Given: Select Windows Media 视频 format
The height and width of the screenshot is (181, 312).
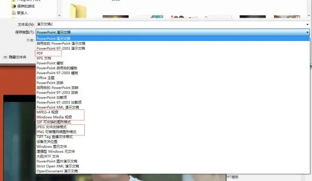Looking at the screenshot, I should [x=173, y=117].
